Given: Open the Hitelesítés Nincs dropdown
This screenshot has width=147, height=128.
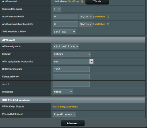Looking at the screenshot, I should [63, 92].
